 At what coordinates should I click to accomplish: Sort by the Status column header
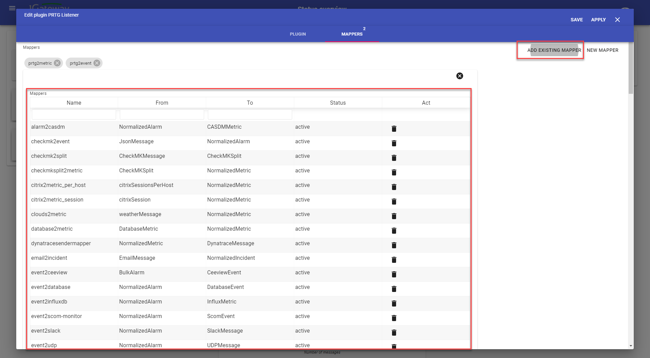point(338,103)
